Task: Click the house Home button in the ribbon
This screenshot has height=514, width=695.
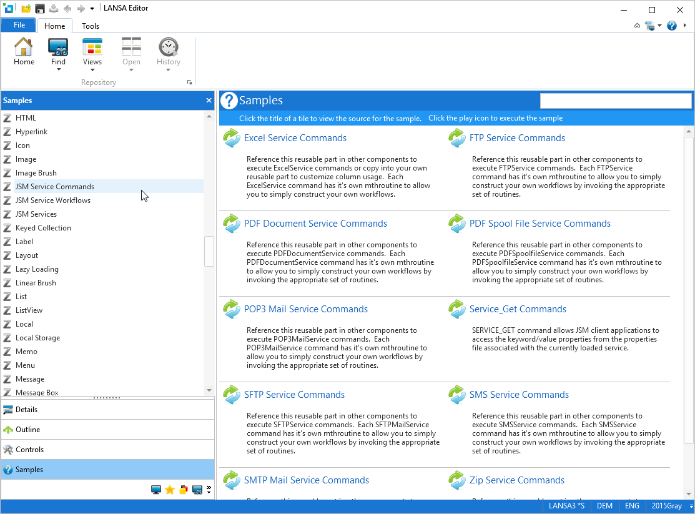Action: tap(24, 51)
